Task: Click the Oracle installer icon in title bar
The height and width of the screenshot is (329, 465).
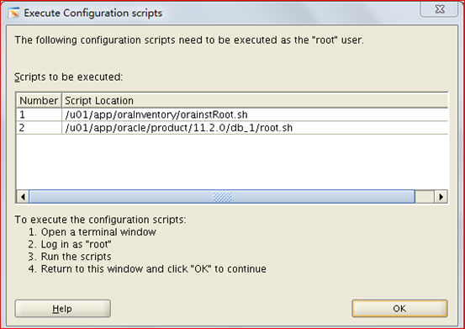Action: pos(13,13)
